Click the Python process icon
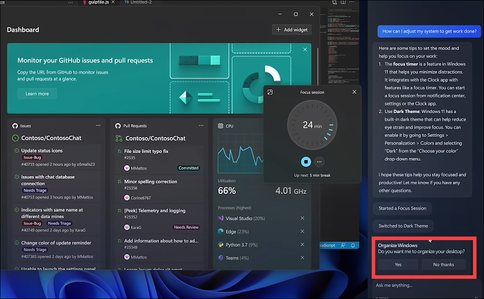484x299 pixels. [x=221, y=244]
